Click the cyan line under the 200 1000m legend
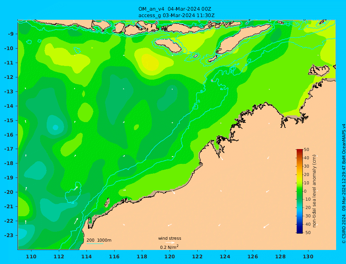Image resolution: width=346 pixels, height=264 pixels. click(95, 244)
